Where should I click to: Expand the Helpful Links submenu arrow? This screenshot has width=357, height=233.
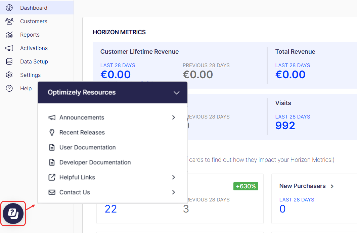[174, 177]
